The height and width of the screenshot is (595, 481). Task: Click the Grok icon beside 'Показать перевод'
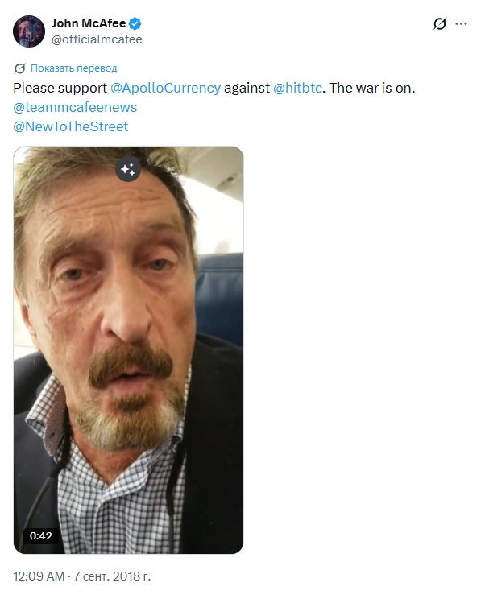click(x=19, y=68)
